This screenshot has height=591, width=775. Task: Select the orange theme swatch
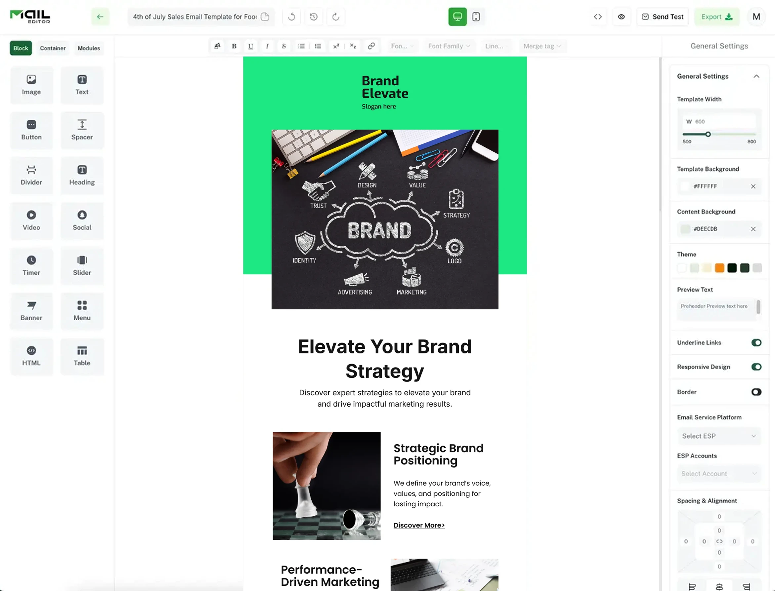pyautogui.click(x=719, y=268)
